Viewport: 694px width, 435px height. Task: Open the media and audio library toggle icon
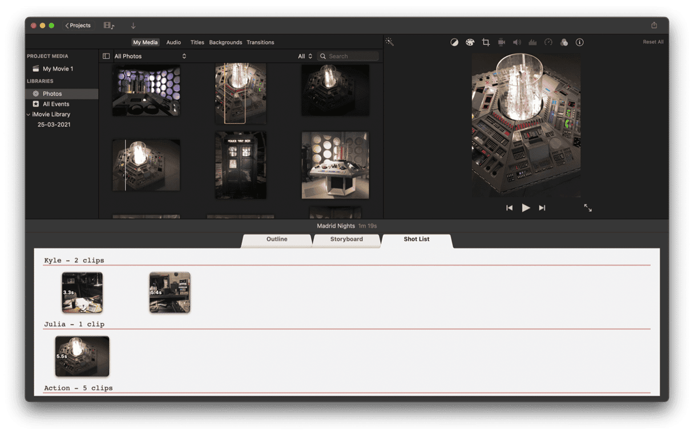(x=108, y=26)
